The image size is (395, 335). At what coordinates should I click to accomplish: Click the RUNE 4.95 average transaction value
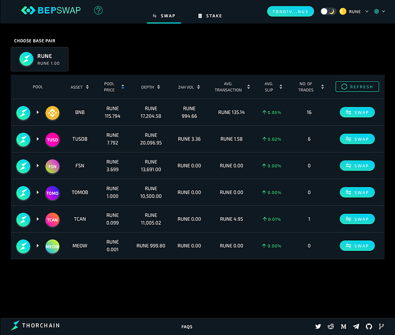[231, 219]
